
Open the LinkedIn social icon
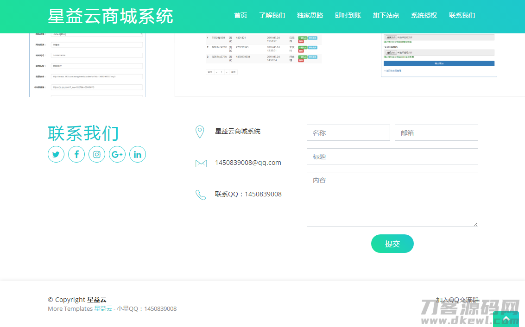(x=138, y=154)
